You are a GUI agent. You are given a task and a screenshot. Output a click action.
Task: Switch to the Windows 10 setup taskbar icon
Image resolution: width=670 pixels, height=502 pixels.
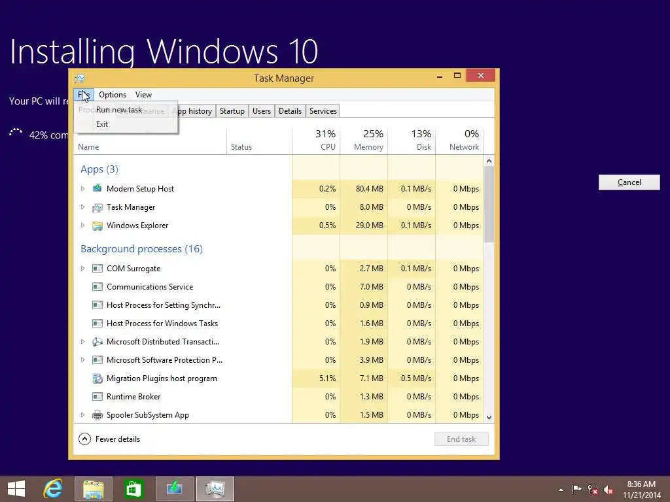click(174, 489)
